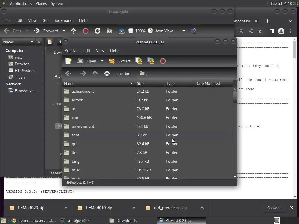
Task: Open the browser three-dot menu
Action: tap(291, 31)
